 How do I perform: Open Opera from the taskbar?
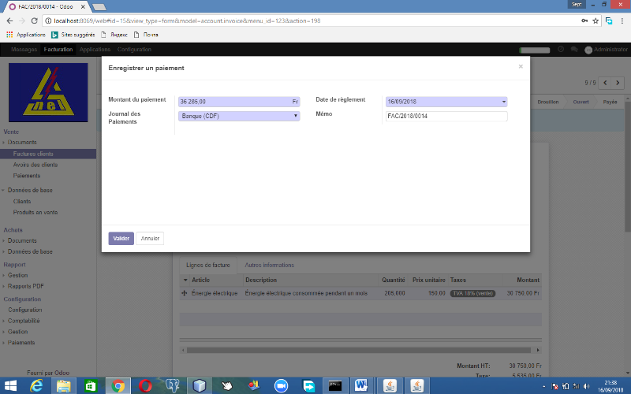pos(144,385)
